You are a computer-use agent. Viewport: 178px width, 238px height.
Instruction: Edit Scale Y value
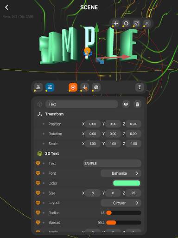tap(113, 144)
